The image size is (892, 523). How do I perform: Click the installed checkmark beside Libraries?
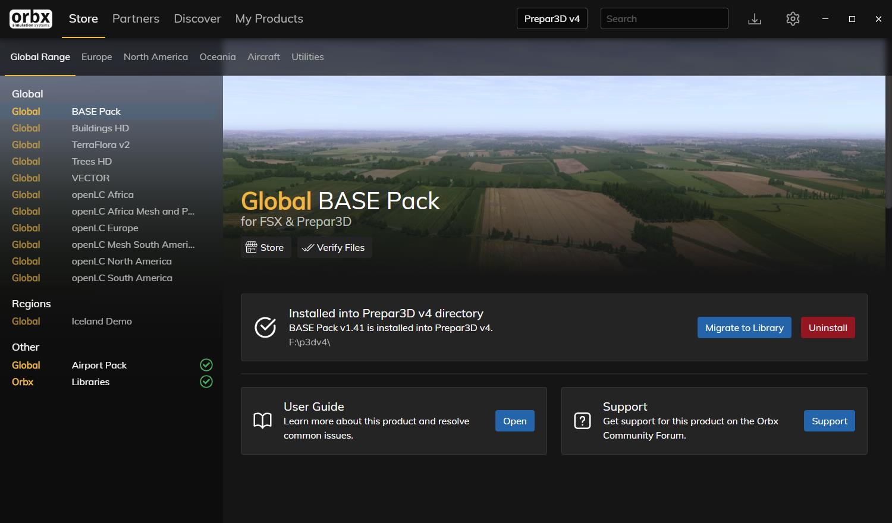coord(206,382)
